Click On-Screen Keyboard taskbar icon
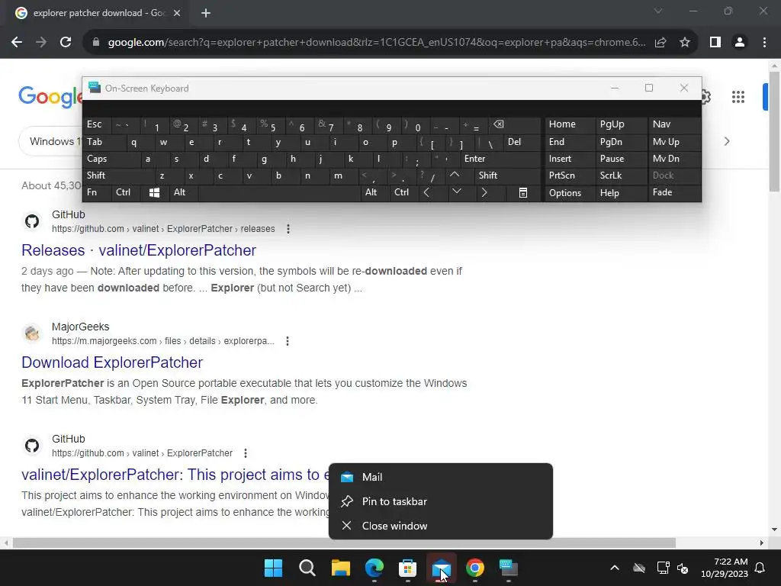Viewport: 781px width, 586px height. pyautogui.click(x=508, y=568)
